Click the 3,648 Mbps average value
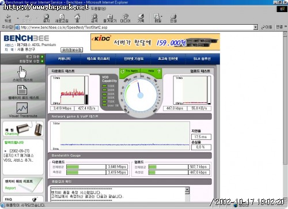The image size is (288, 209). coord(117,167)
